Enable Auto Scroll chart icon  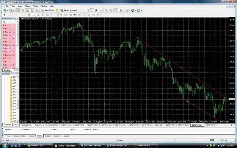(116, 11)
